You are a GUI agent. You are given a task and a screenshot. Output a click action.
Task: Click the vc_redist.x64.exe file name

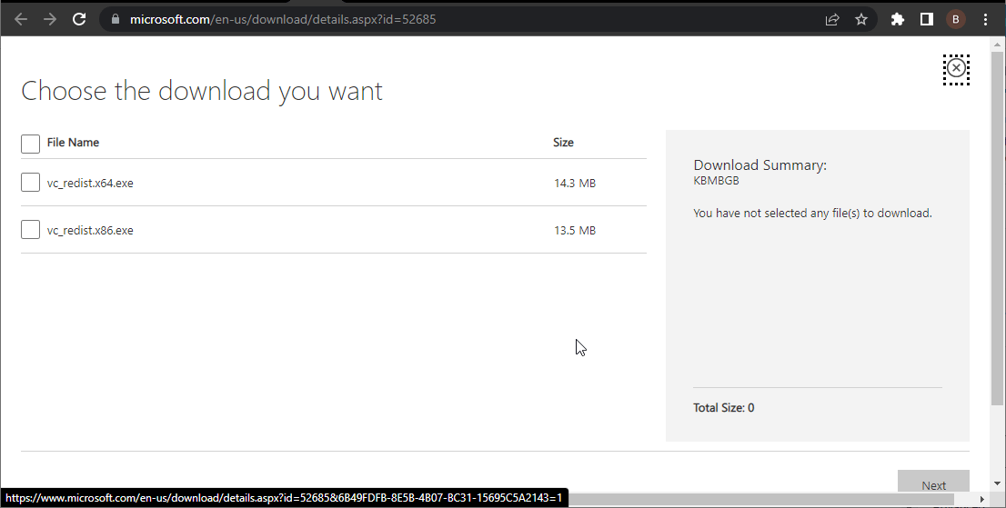click(90, 184)
